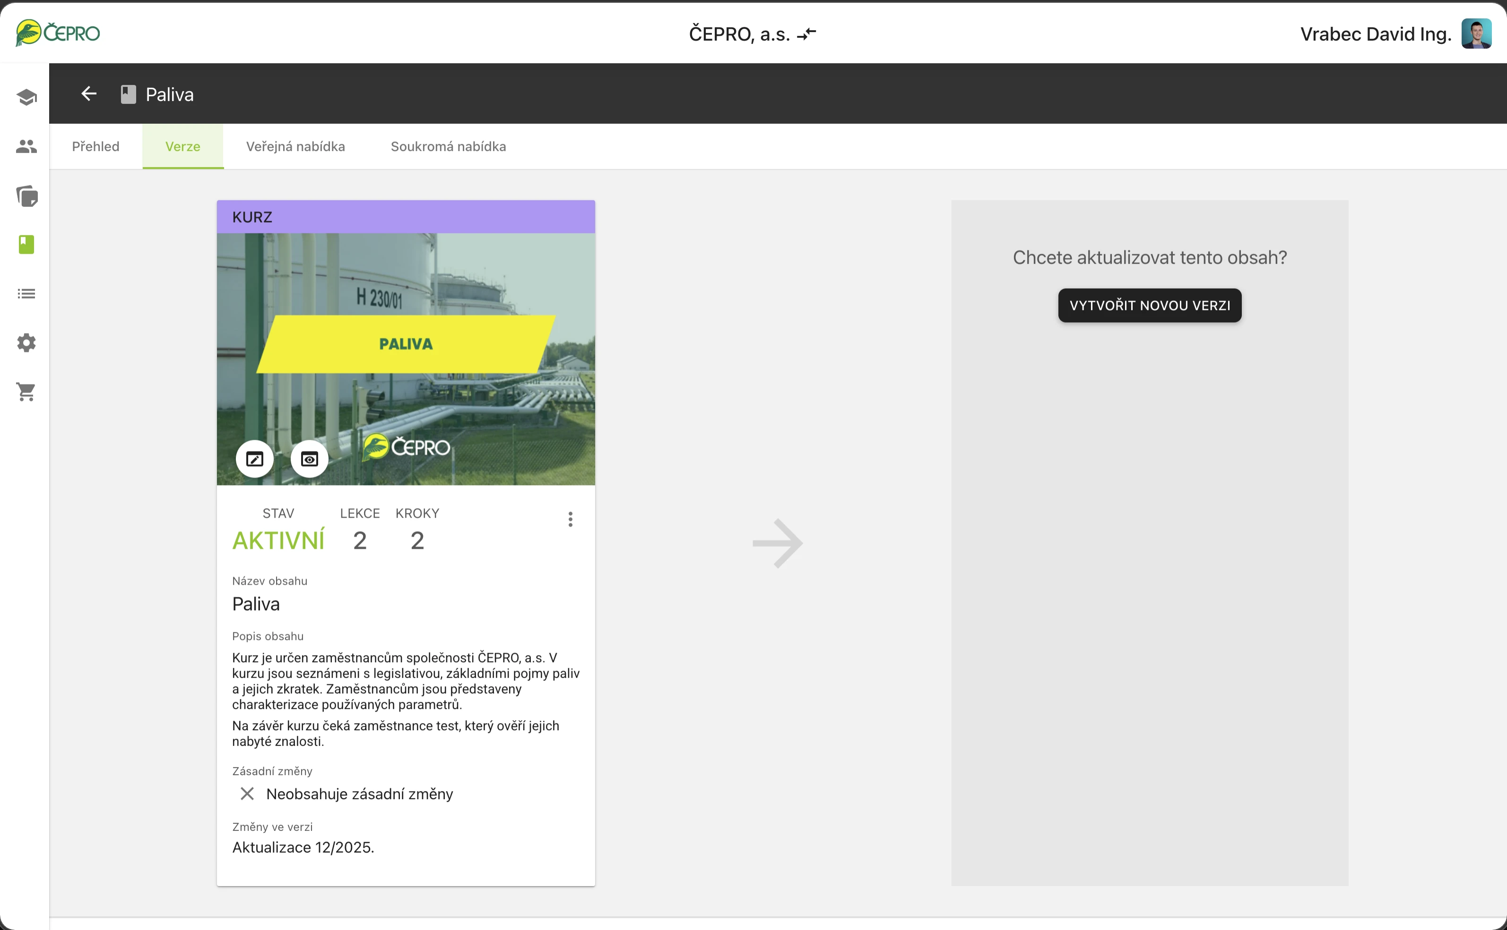The image size is (1507, 930).
Task: Open the shopping cart sidebar icon
Action: (26, 392)
